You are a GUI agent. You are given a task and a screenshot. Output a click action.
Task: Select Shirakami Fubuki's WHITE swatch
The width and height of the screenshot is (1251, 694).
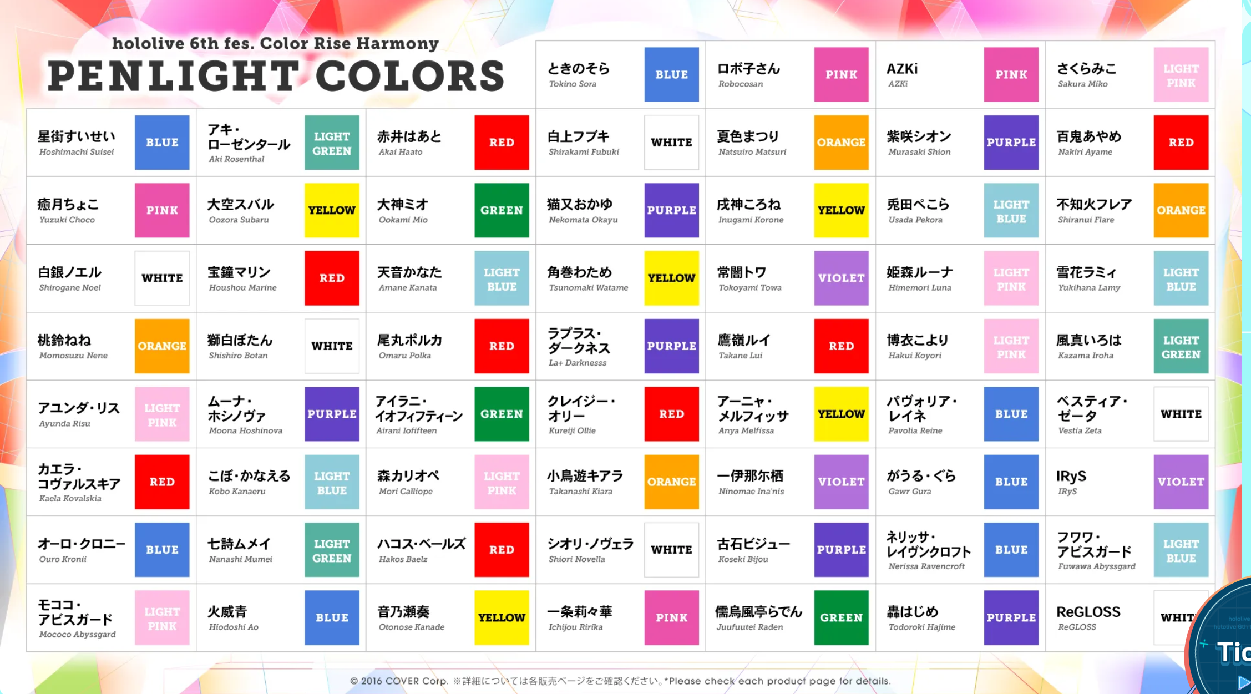671,143
